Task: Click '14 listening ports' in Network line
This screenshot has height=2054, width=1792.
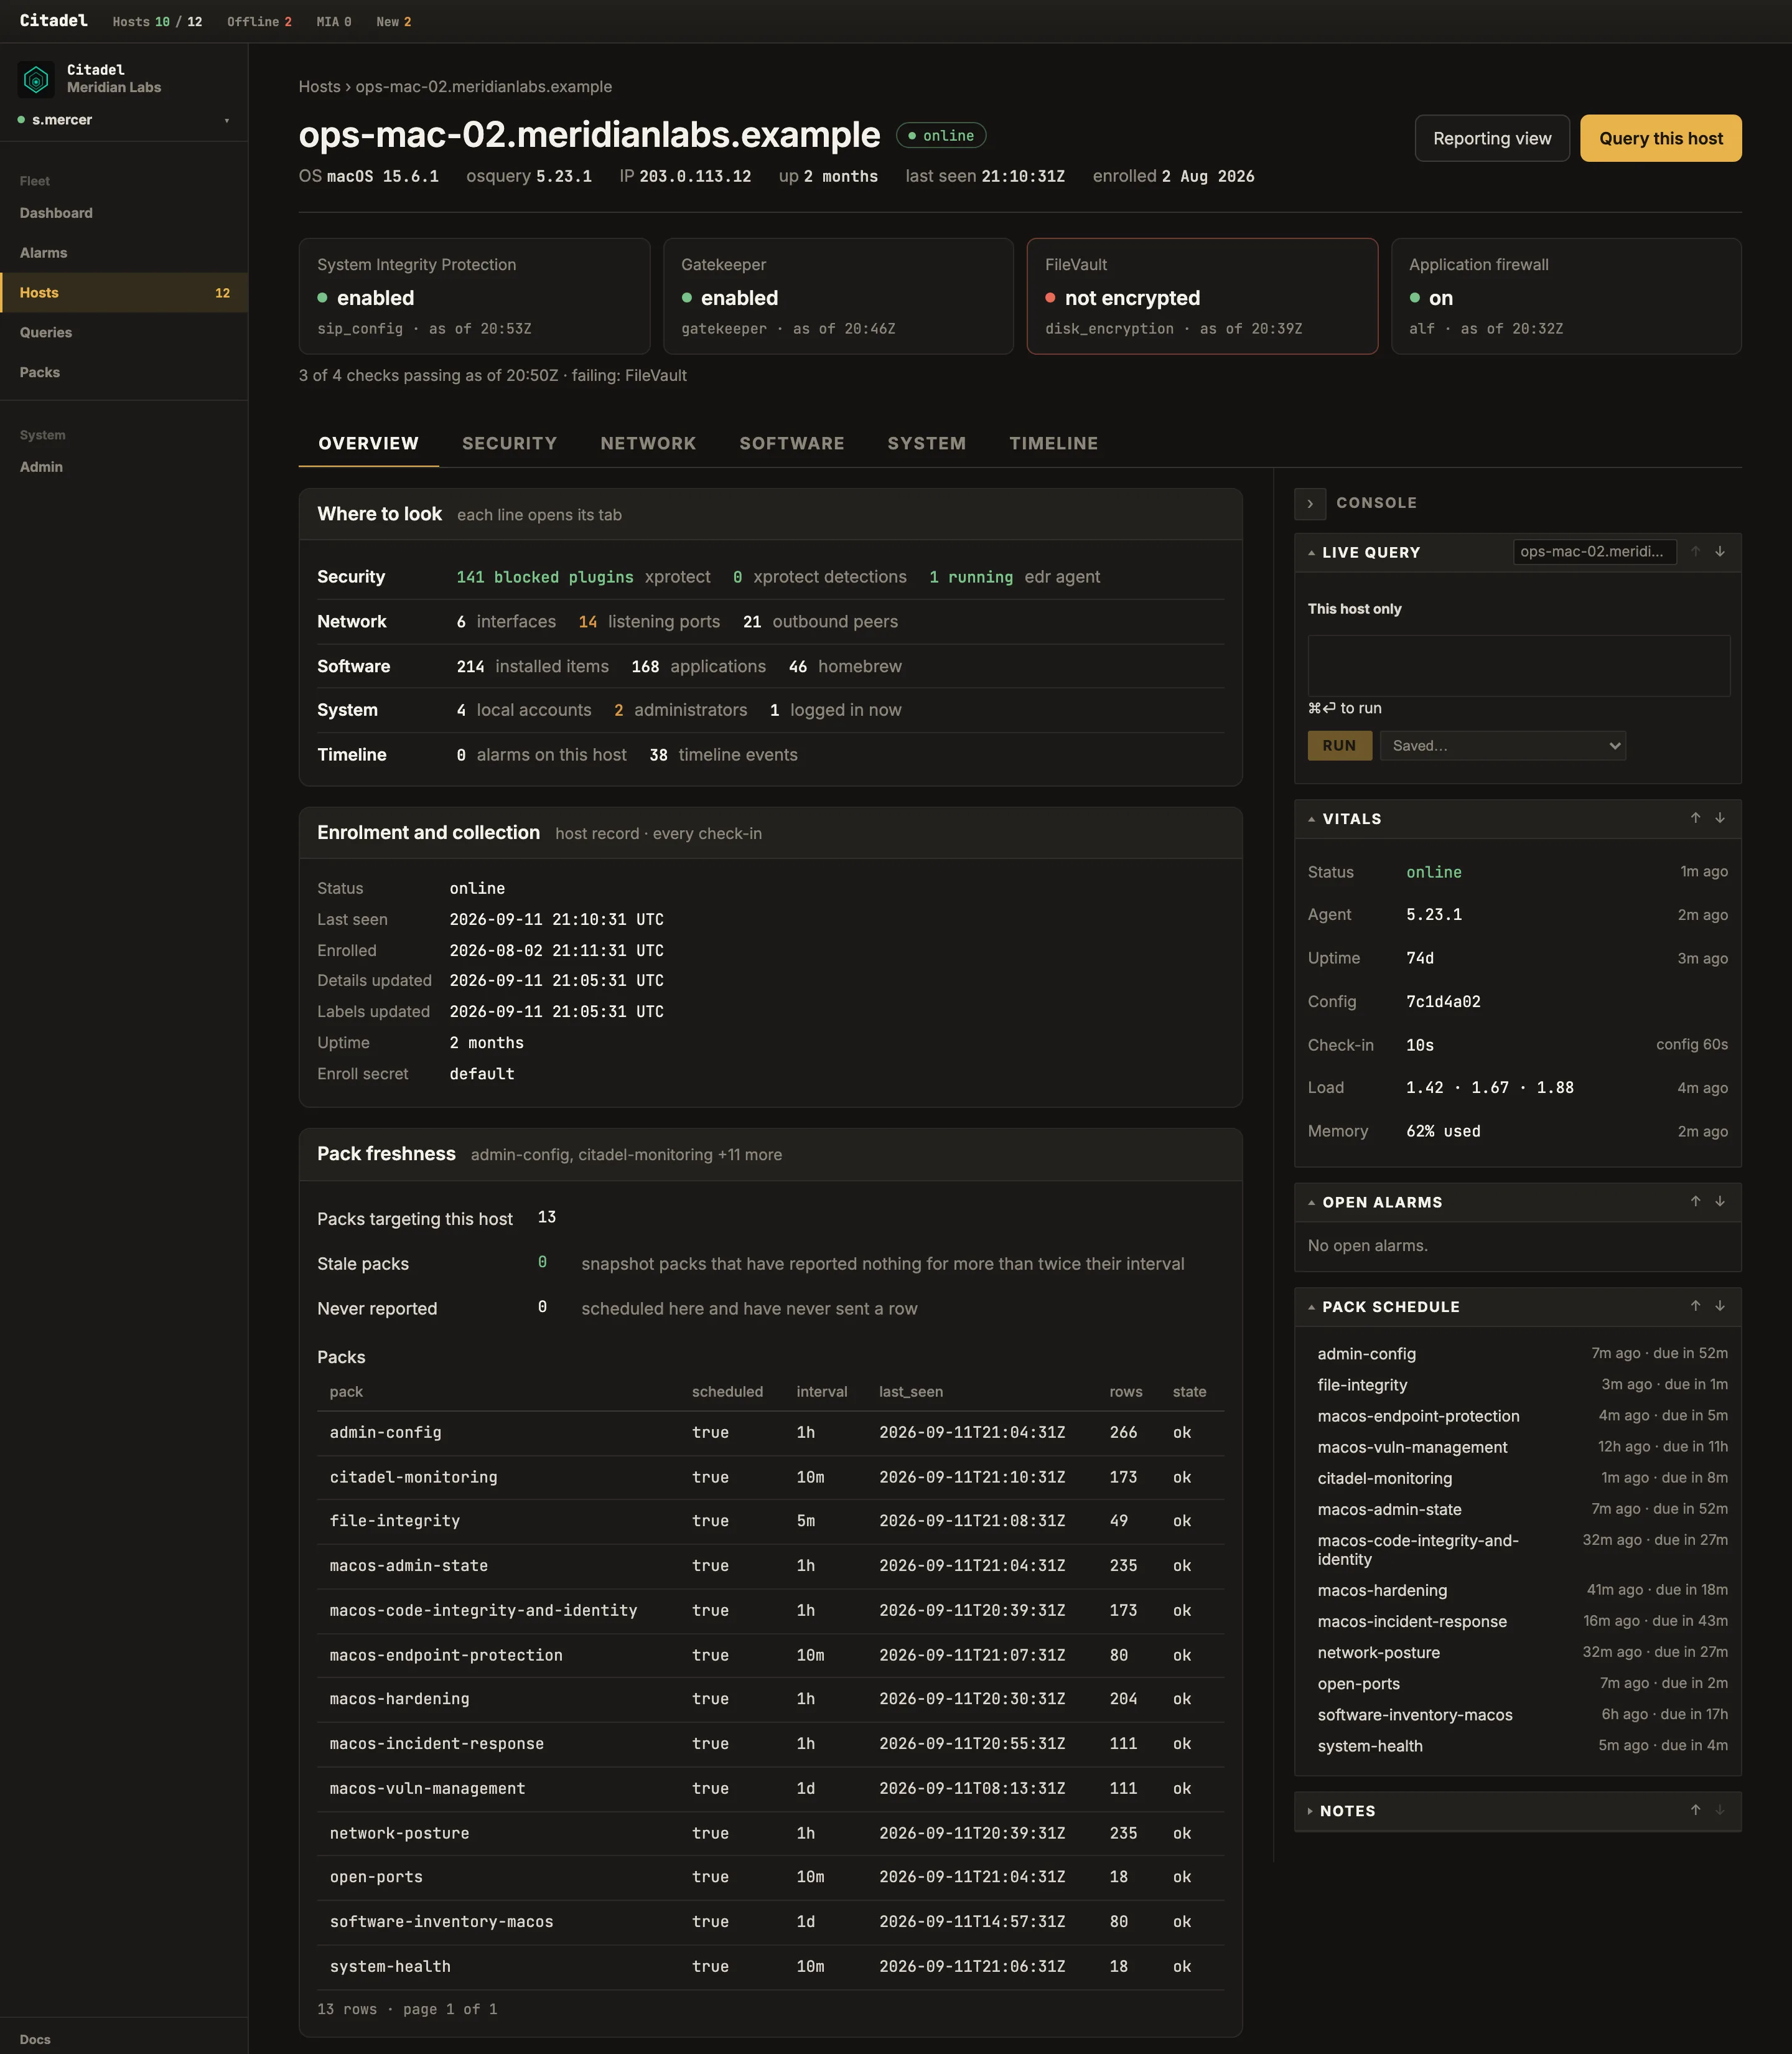Action: [649, 621]
